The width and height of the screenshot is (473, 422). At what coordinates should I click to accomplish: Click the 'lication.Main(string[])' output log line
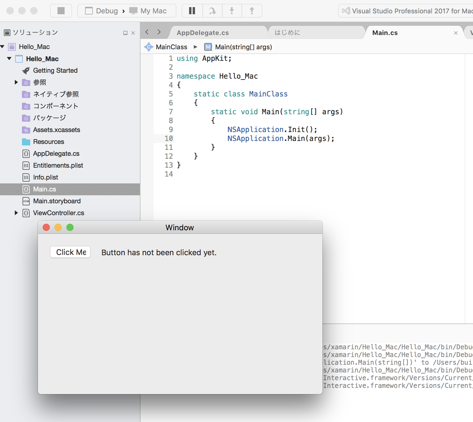pyautogui.click(x=398, y=362)
